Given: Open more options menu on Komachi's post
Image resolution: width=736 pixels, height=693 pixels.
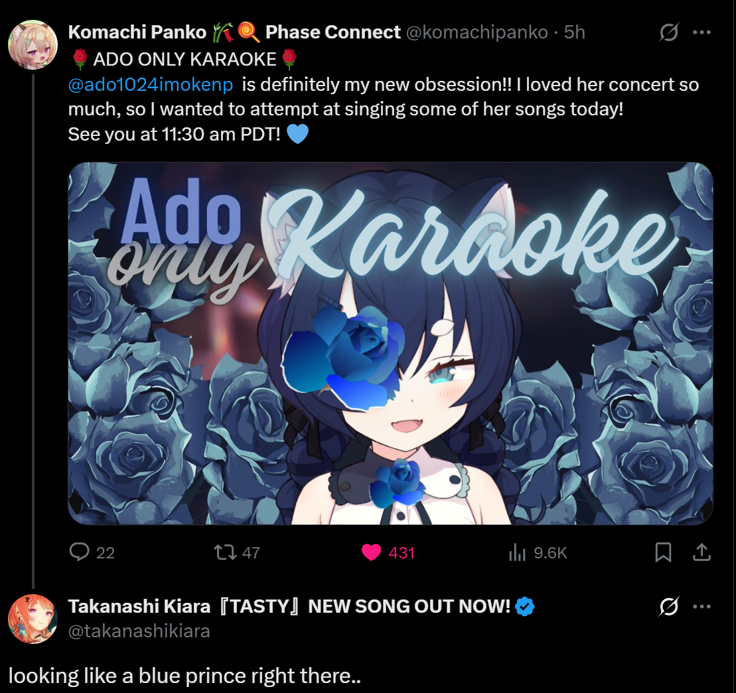Looking at the screenshot, I should tap(701, 32).
